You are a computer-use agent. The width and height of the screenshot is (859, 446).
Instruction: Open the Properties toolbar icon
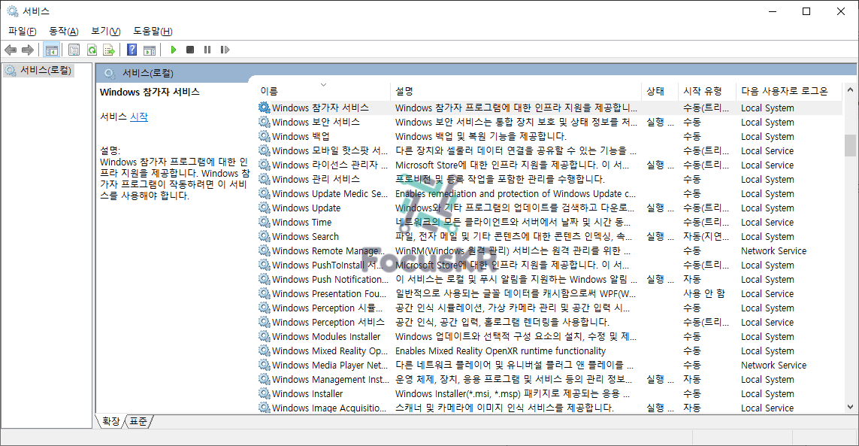point(74,50)
